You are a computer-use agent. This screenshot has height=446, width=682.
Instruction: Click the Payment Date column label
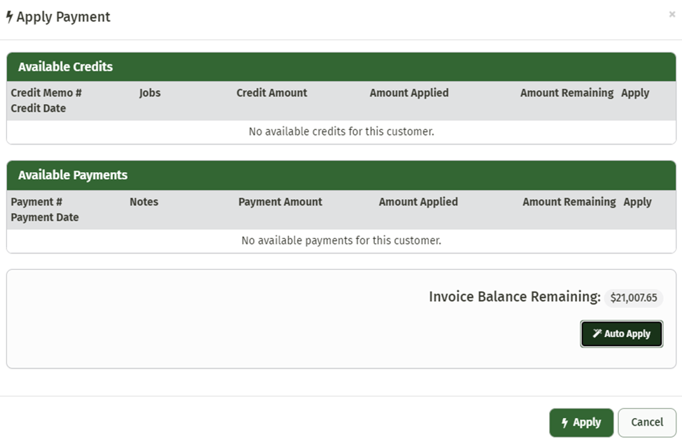pos(45,217)
